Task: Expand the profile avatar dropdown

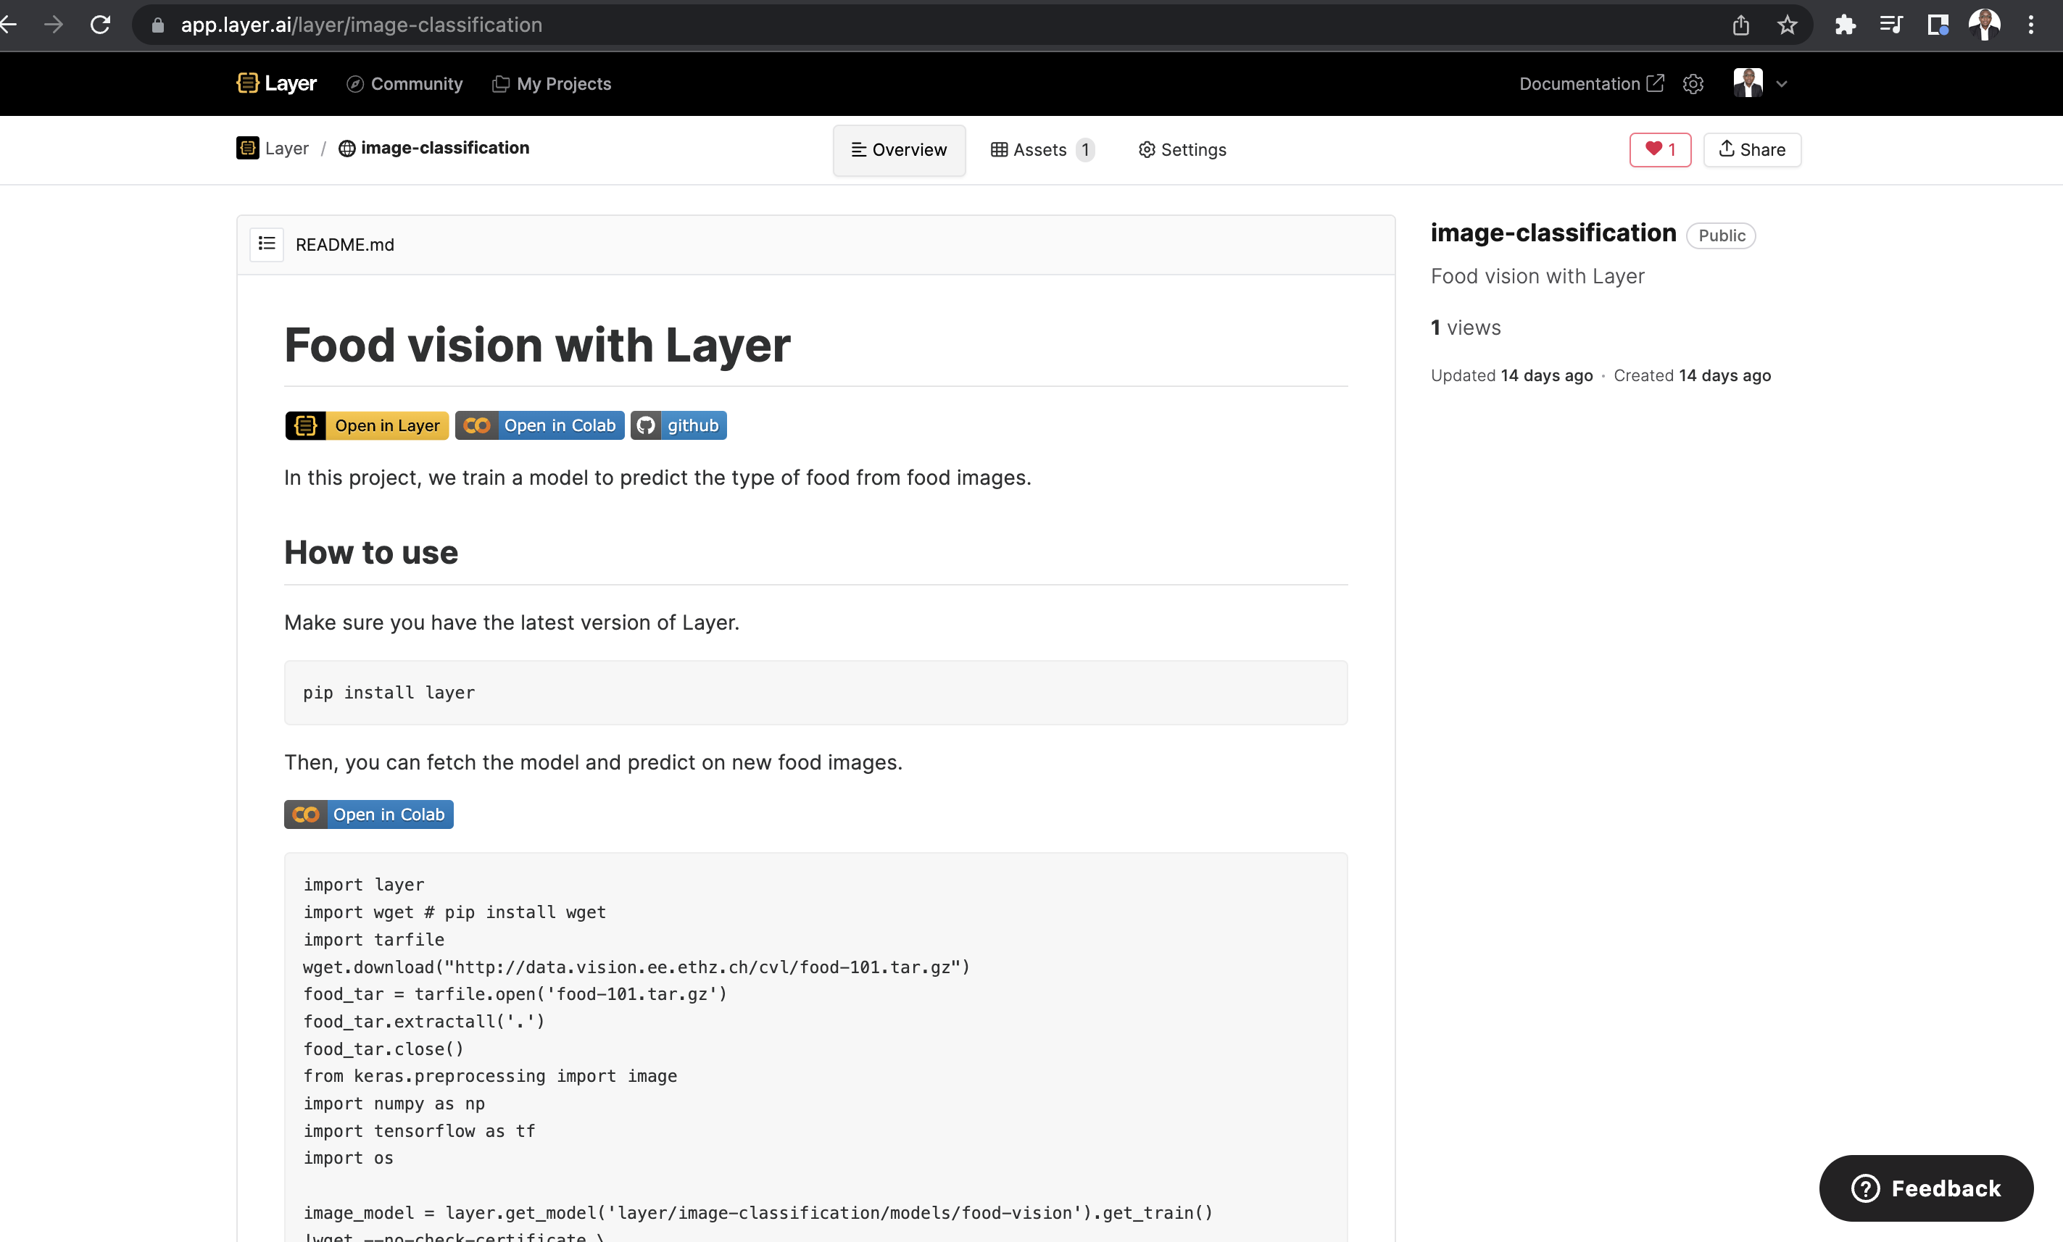Action: pyautogui.click(x=1759, y=83)
